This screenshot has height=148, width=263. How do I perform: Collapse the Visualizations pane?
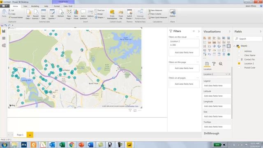(229, 32)
